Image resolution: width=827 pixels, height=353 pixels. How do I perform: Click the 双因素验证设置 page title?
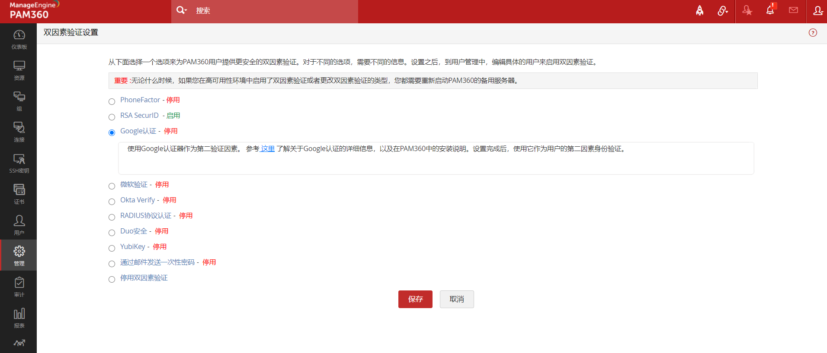[x=71, y=33]
